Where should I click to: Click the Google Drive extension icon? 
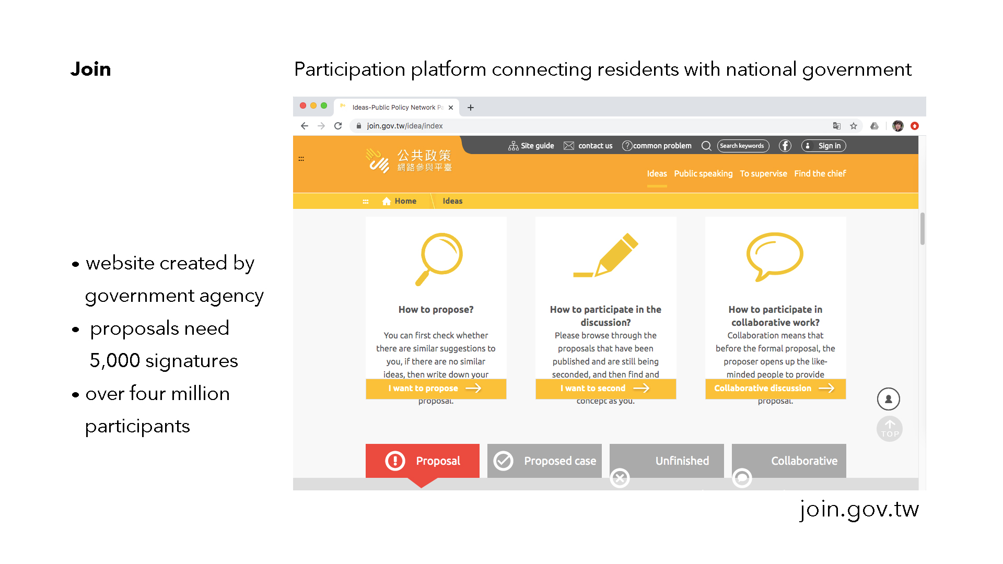pos(874,126)
